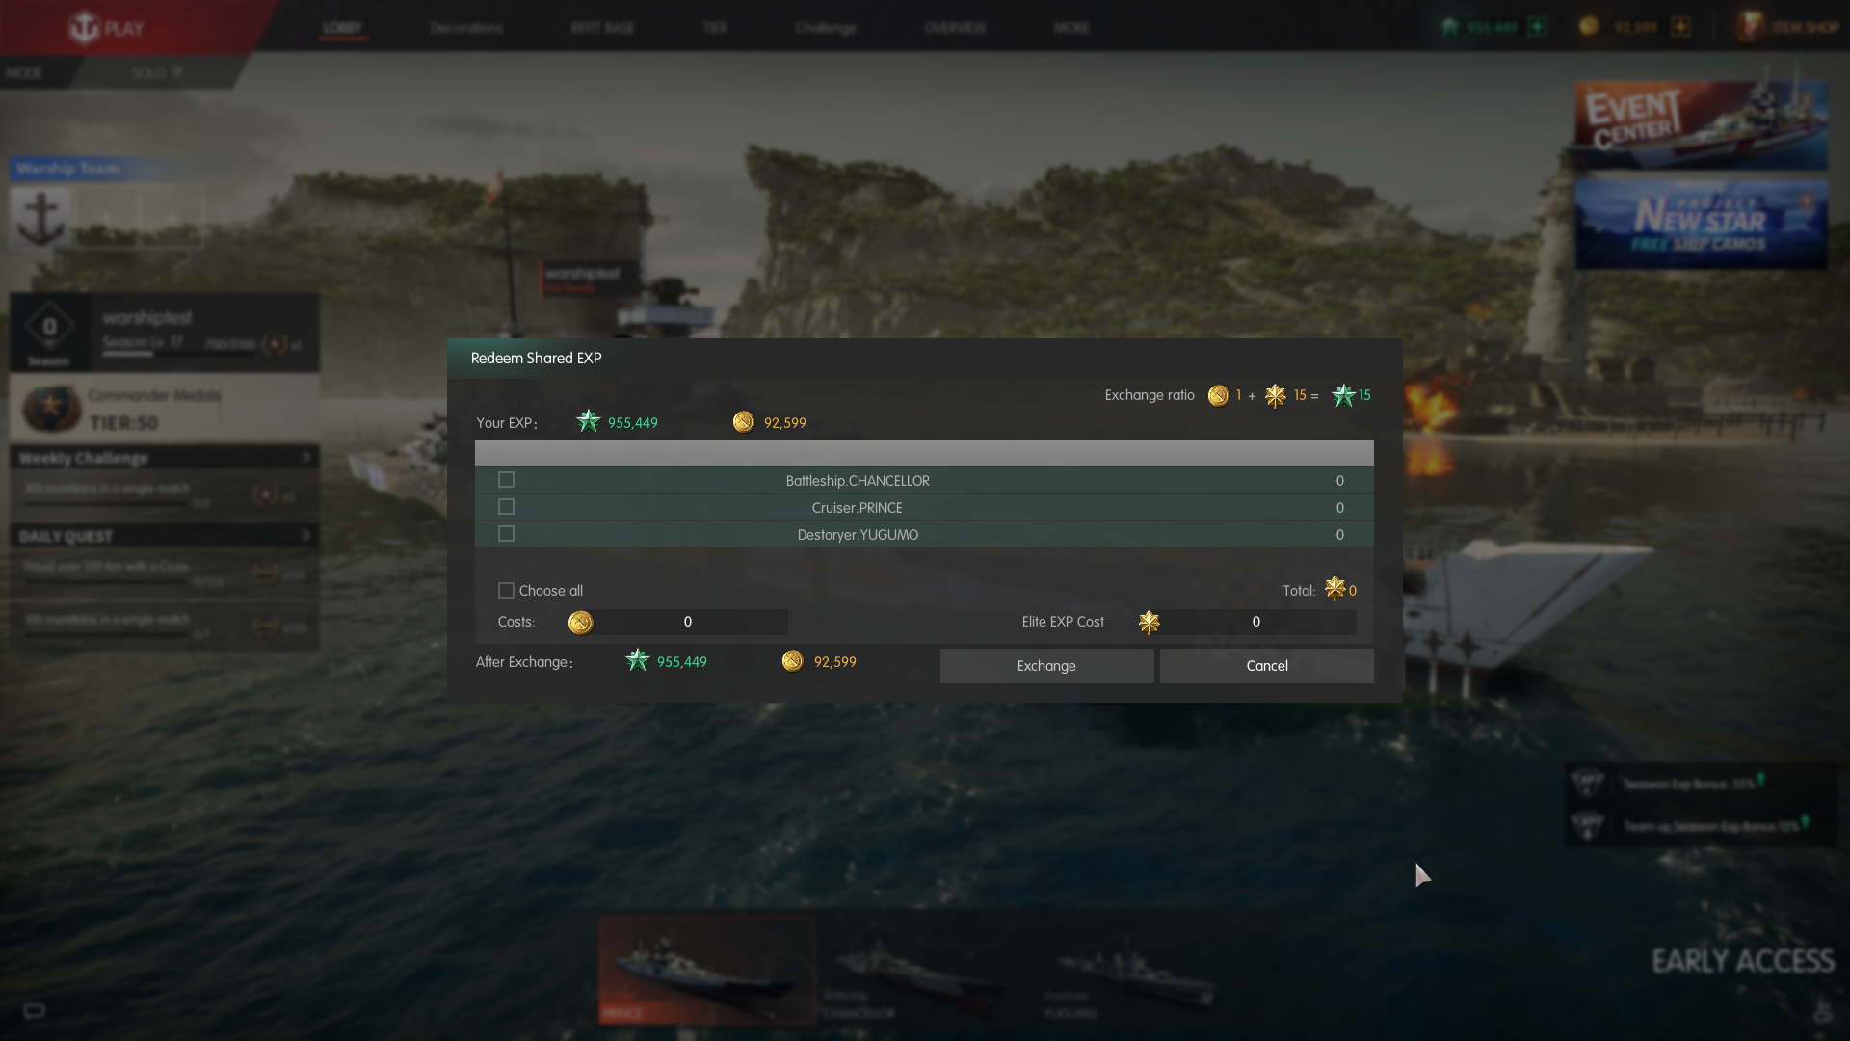Click the gold coin icon in top bar
This screenshot has height=1041, width=1850.
pyautogui.click(x=1589, y=26)
